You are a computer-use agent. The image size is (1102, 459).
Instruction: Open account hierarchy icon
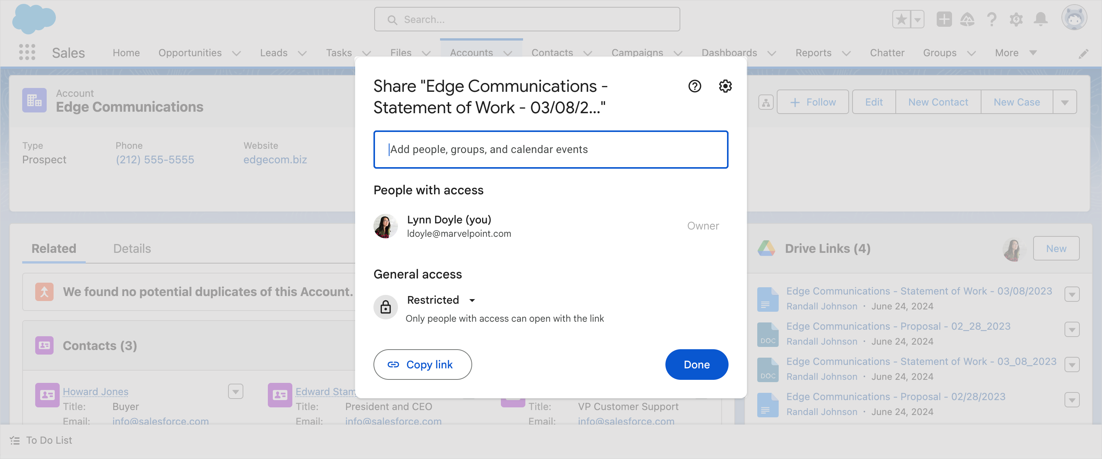click(766, 102)
